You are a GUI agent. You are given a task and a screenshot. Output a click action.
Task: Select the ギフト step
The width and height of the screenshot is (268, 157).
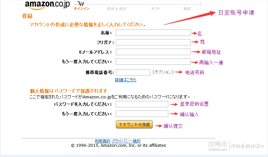click(155, 9)
